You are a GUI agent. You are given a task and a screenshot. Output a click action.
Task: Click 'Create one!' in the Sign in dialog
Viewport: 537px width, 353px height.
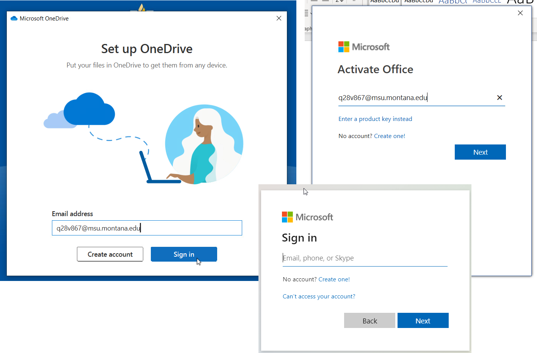[334, 279]
